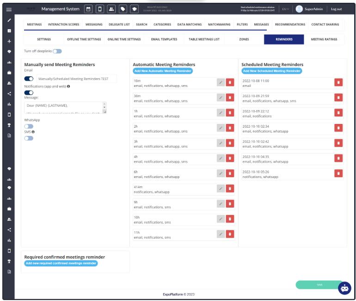Click the pencil icon in the left sidebar
The height and width of the screenshot is (301, 356).
(x=9, y=20)
